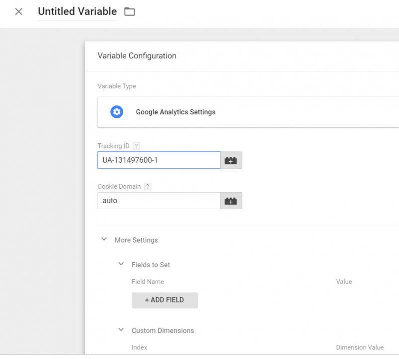This screenshot has height=359, width=399.
Task: Collapse the More Settings section
Action: (x=104, y=239)
